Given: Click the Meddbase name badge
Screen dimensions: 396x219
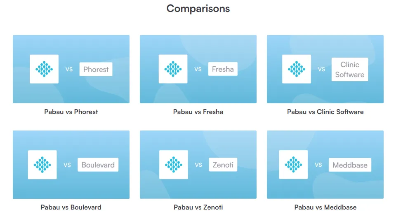Looking at the screenshot, I should click(x=350, y=165).
